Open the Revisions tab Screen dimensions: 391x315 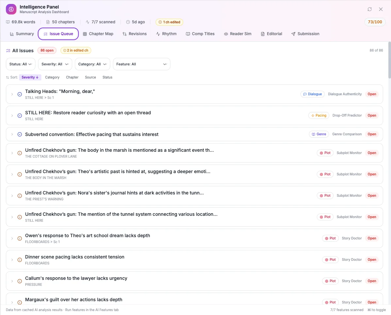tap(135, 34)
